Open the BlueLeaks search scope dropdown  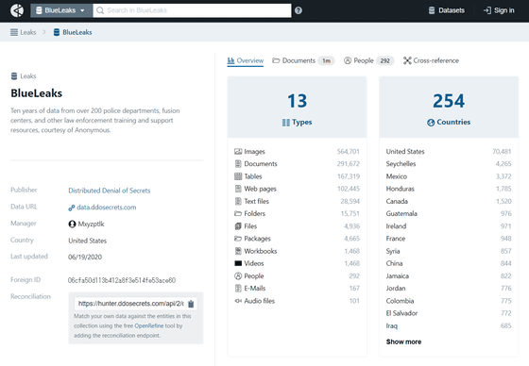click(61, 10)
